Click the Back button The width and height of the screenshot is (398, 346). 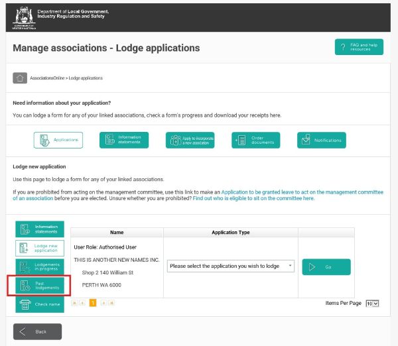click(37, 331)
